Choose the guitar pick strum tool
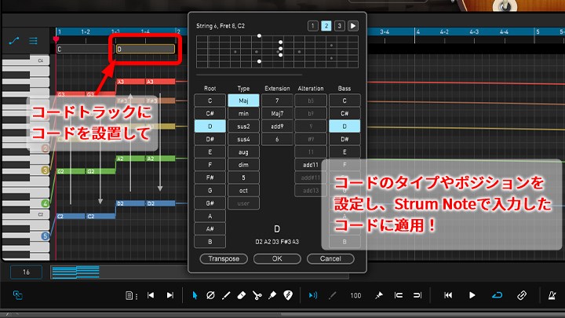 (x=287, y=295)
